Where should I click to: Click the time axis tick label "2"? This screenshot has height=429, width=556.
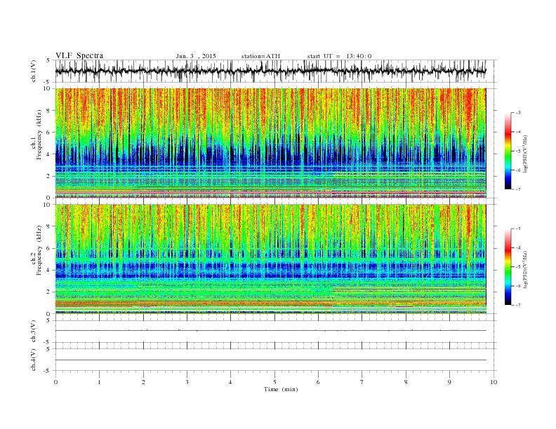coord(143,382)
